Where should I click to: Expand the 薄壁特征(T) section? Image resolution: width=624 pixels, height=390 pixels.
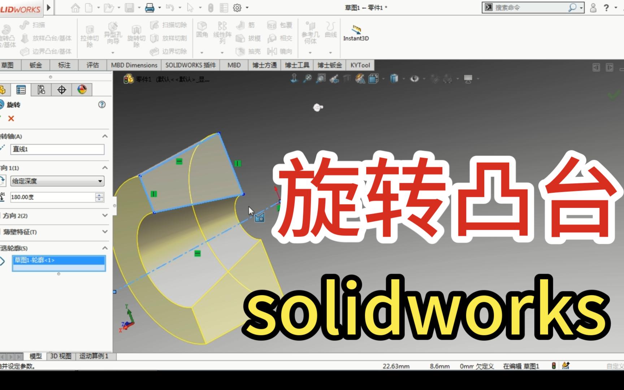pyautogui.click(x=105, y=232)
